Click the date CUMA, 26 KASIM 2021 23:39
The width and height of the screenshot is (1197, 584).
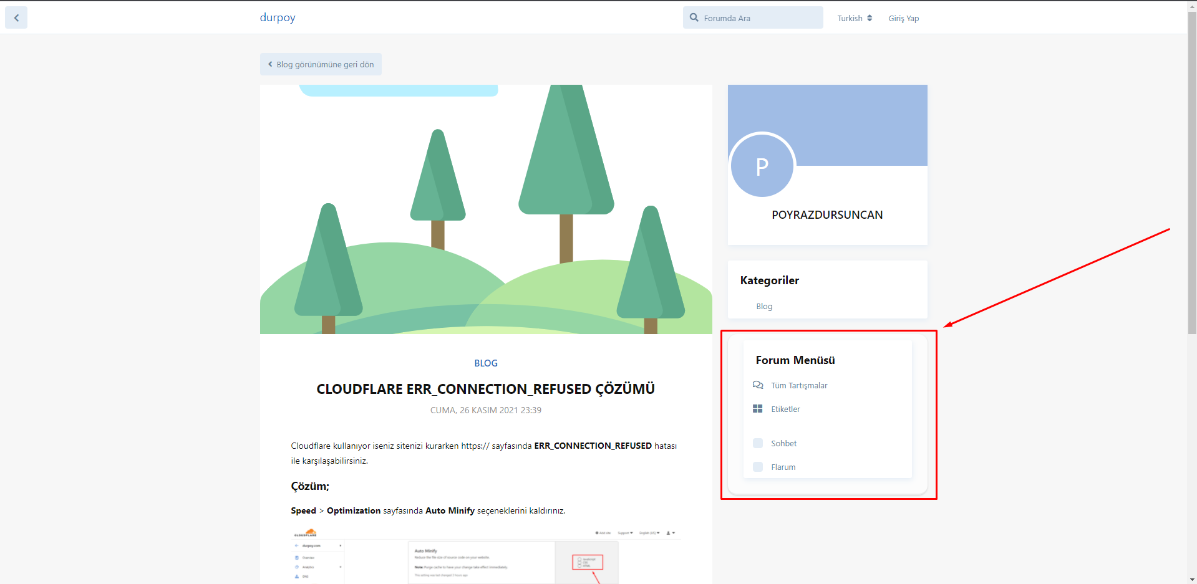[x=485, y=410]
